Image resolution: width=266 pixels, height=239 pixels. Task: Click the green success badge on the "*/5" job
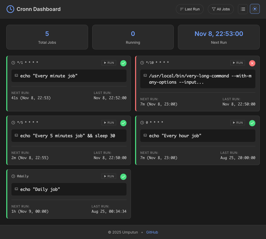[123, 123]
